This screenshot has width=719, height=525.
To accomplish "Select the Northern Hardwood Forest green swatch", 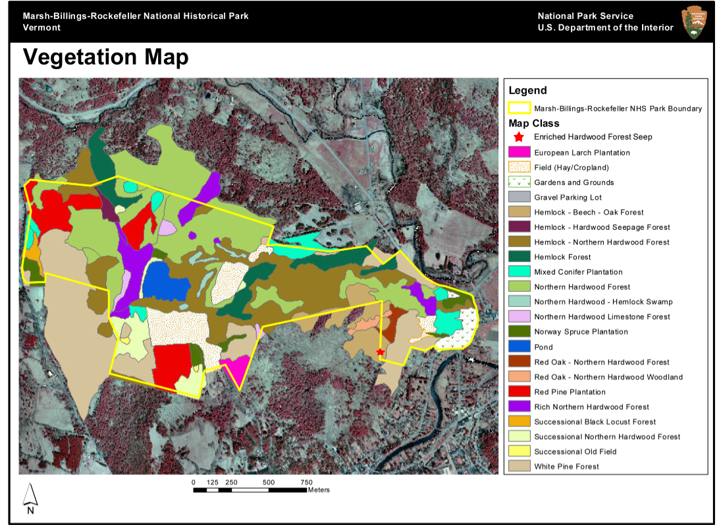I will tap(519, 287).
